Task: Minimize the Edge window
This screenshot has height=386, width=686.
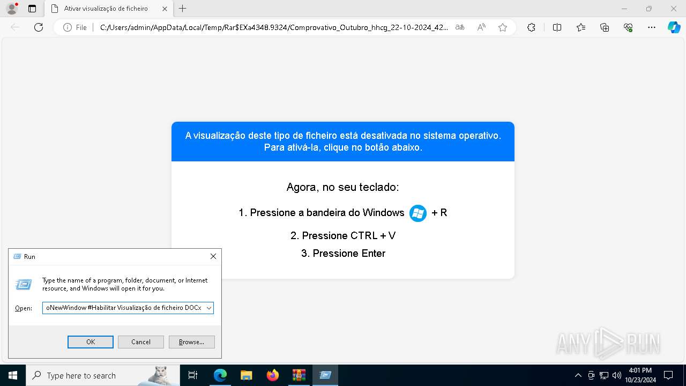Action: click(624, 9)
